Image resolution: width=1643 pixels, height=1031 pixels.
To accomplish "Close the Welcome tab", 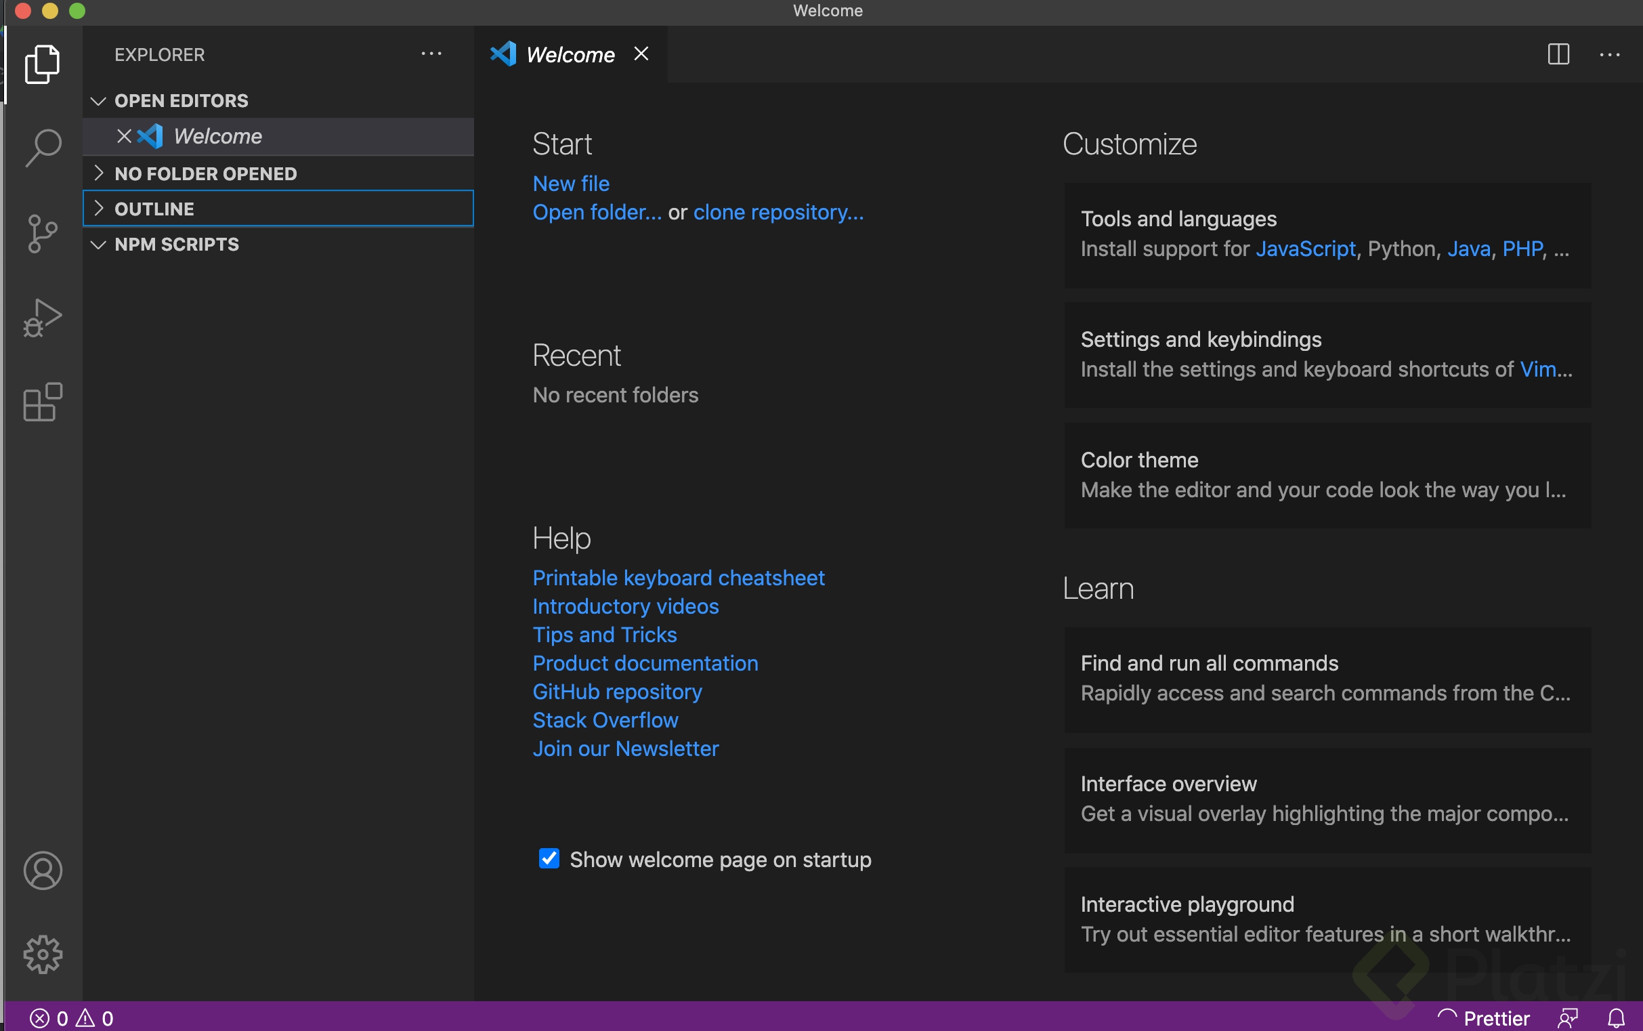I will 641,54.
